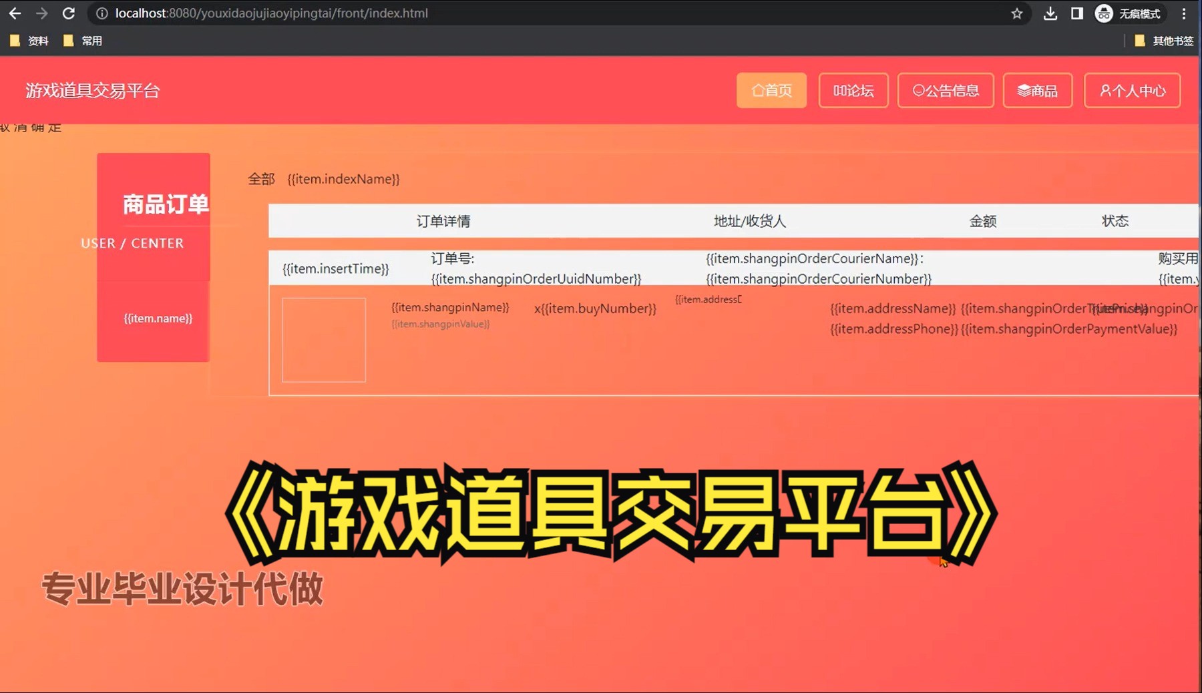Open the 商品 products nav button

(1038, 90)
